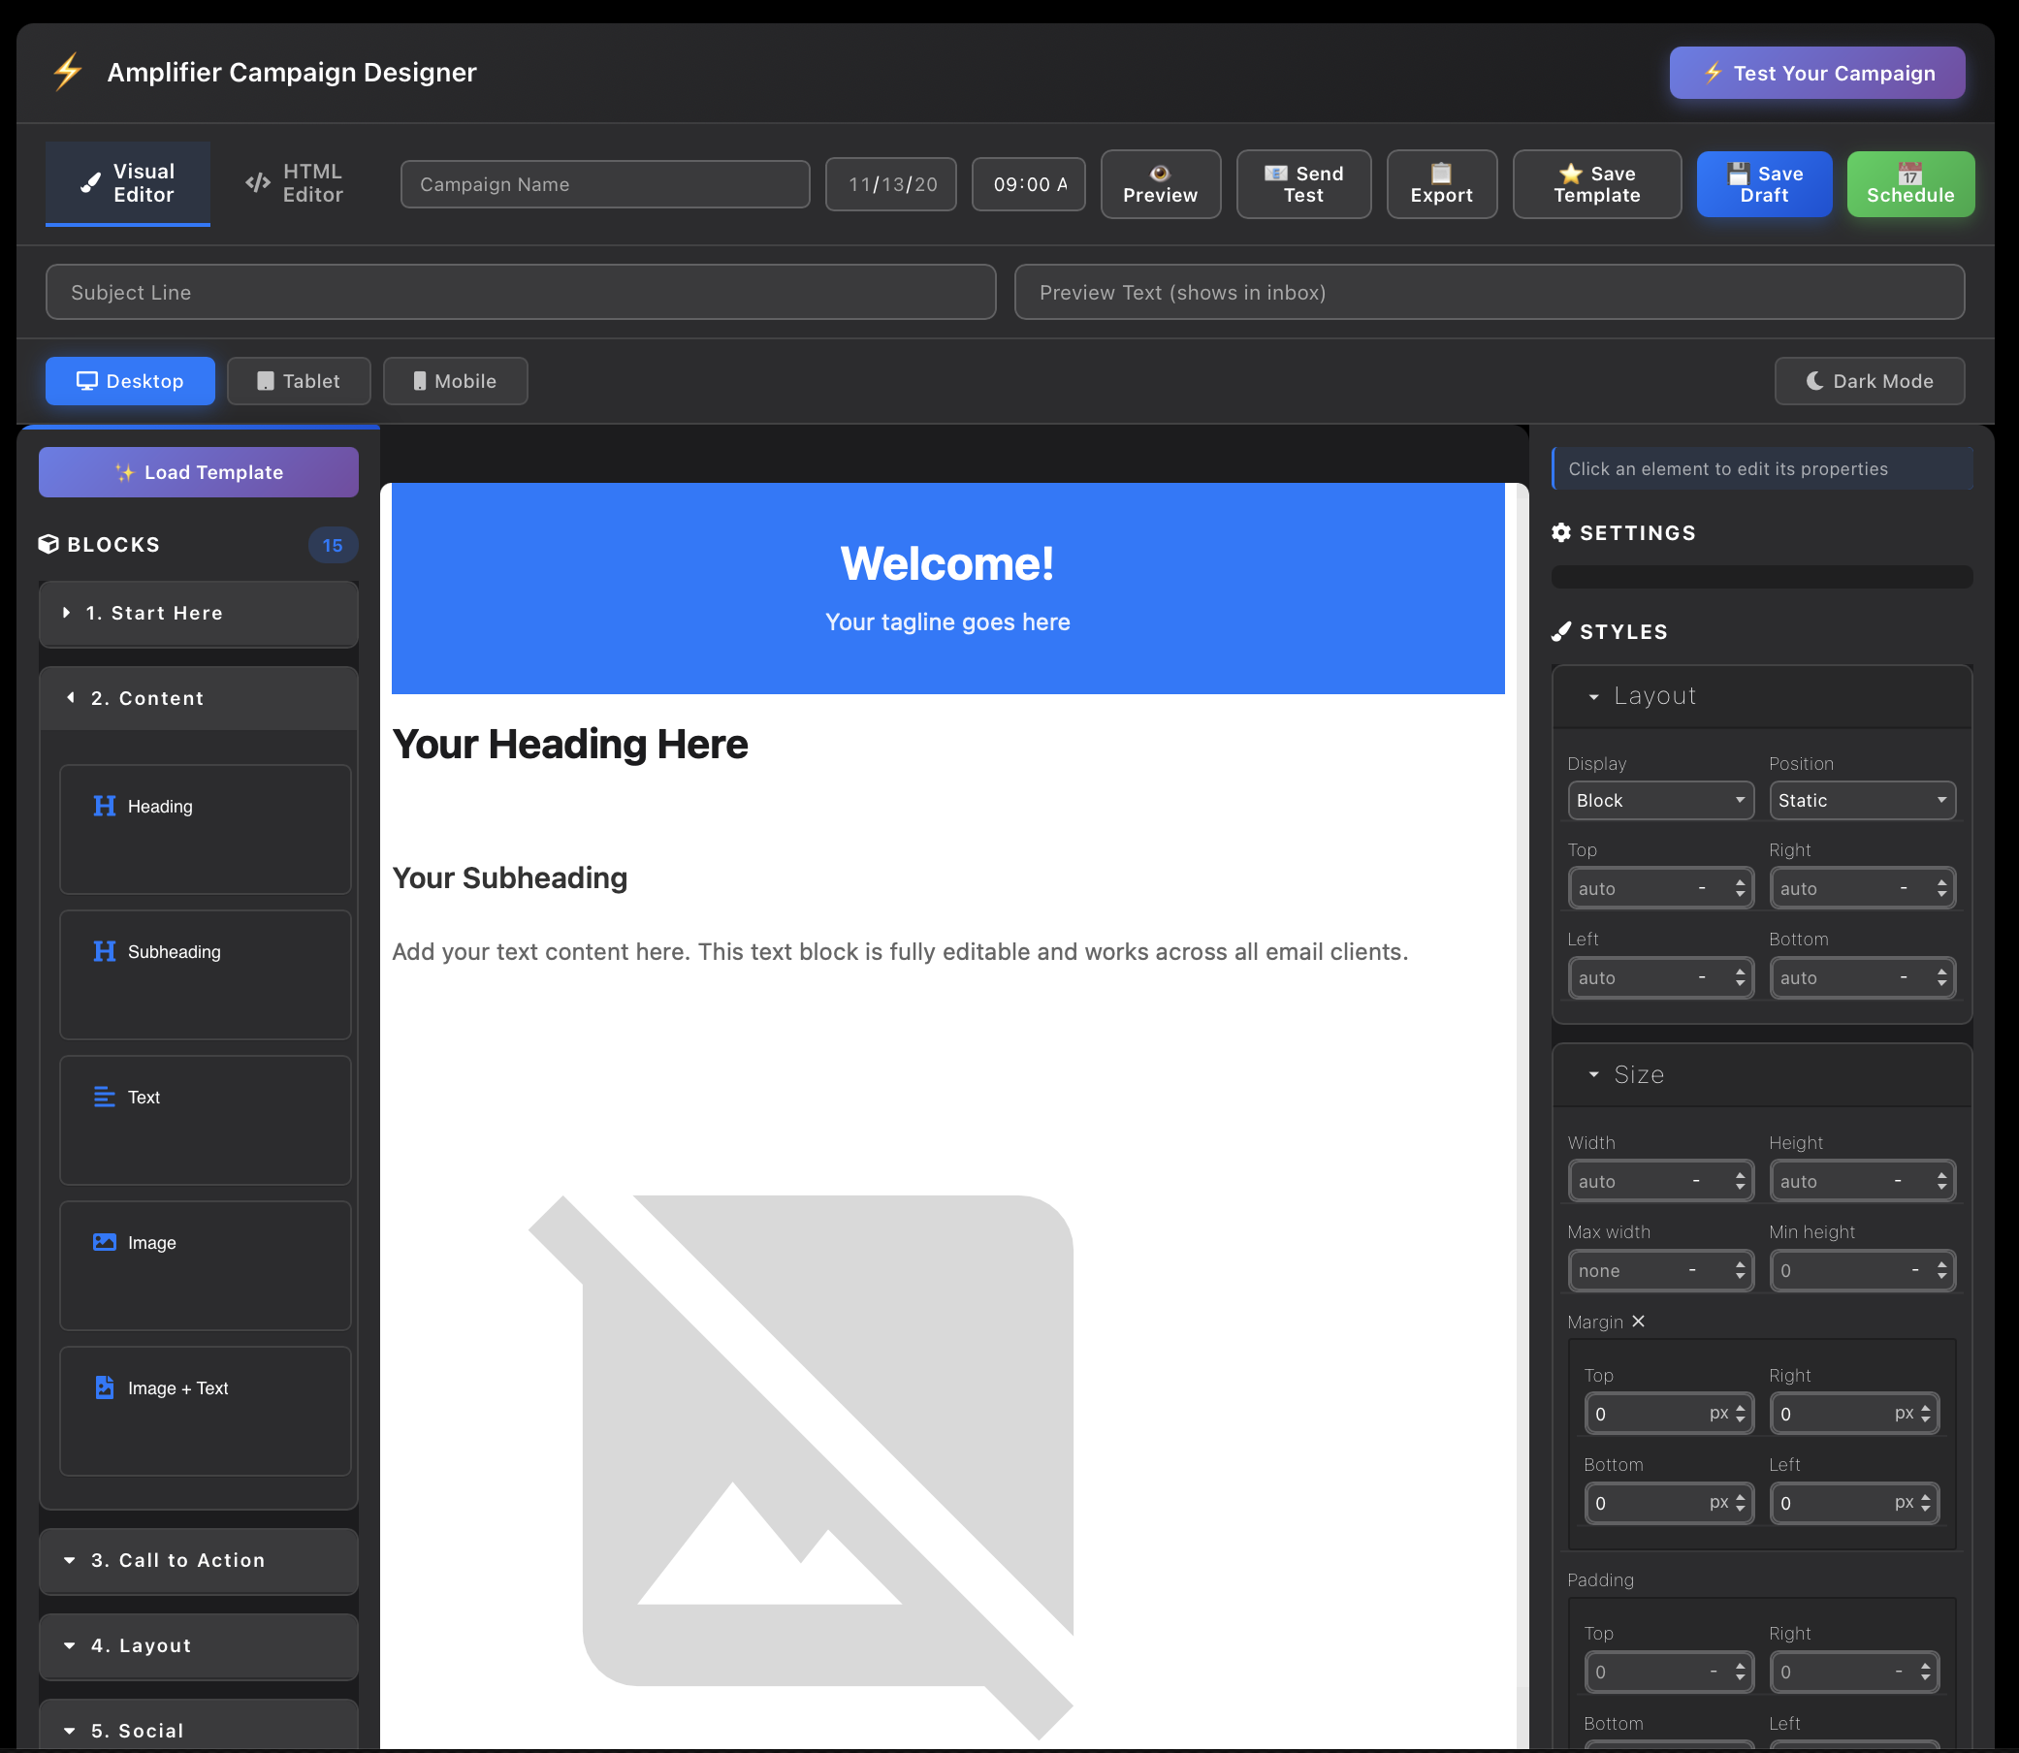Select the Image block icon
This screenshot has width=2019, height=1753.
click(105, 1241)
